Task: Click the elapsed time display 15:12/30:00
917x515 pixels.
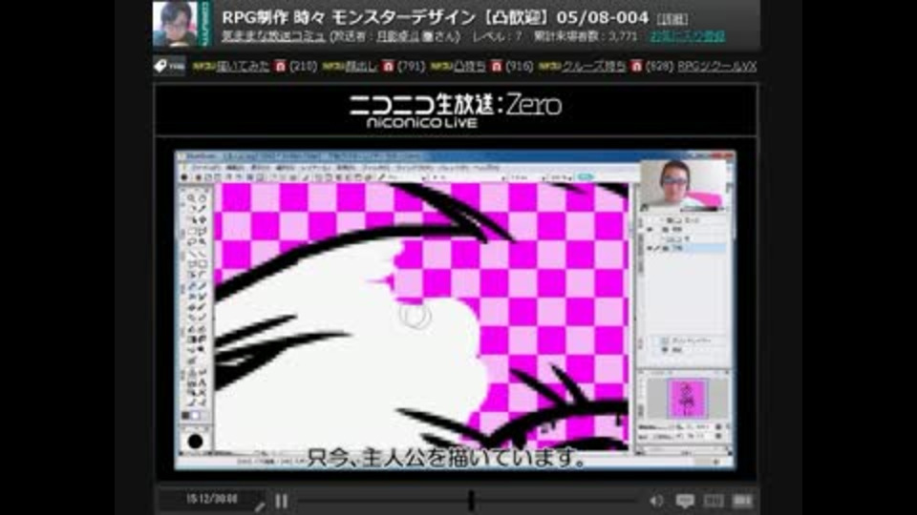Action: [212, 499]
